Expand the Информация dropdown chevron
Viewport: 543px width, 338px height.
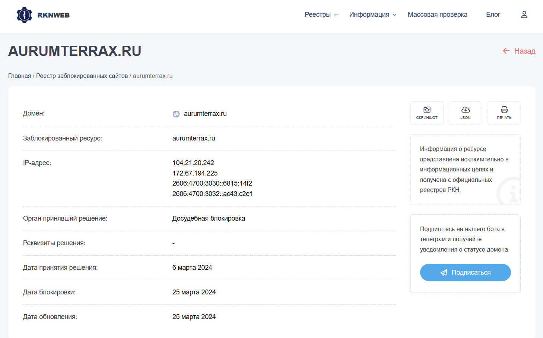pos(394,15)
